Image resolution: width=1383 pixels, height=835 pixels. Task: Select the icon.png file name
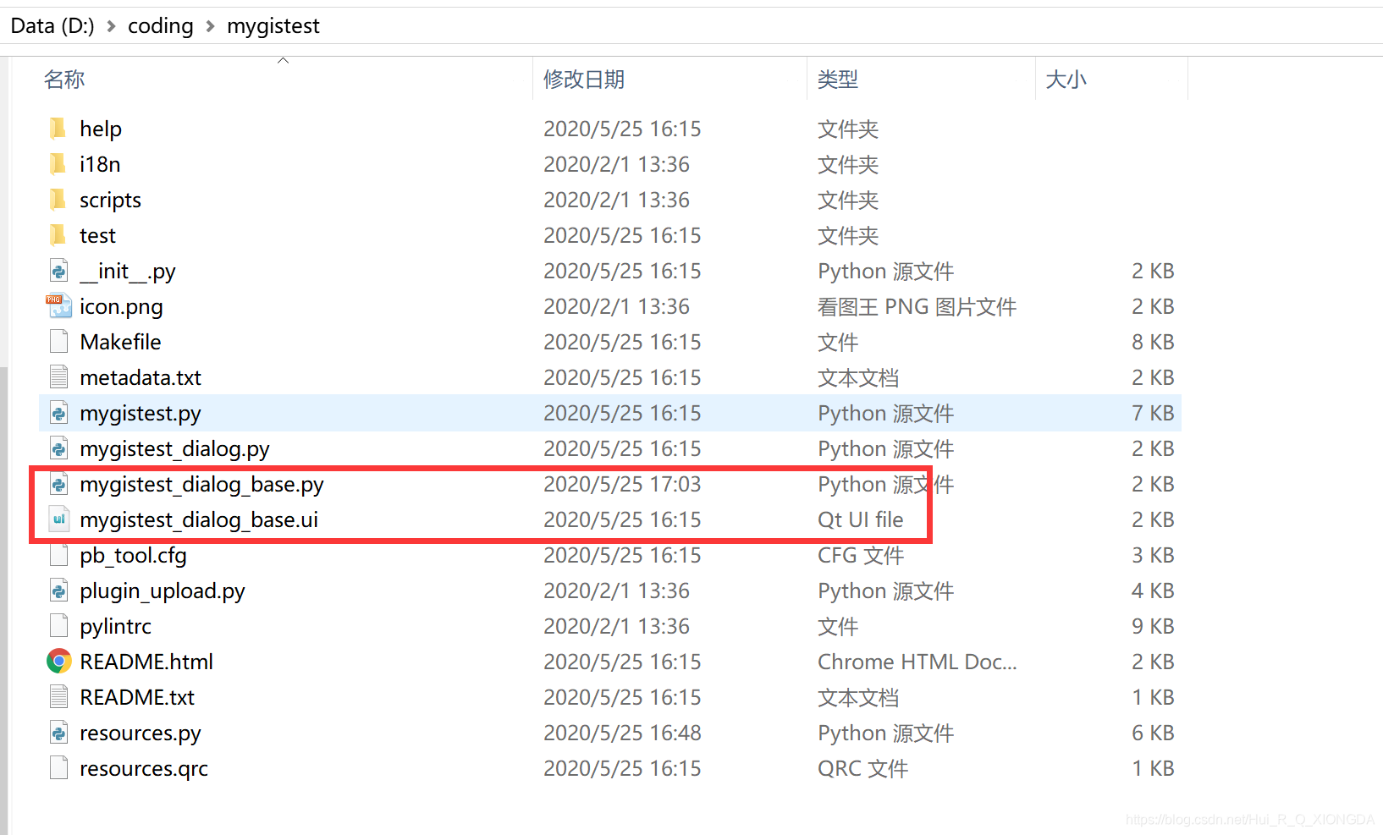coord(121,306)
